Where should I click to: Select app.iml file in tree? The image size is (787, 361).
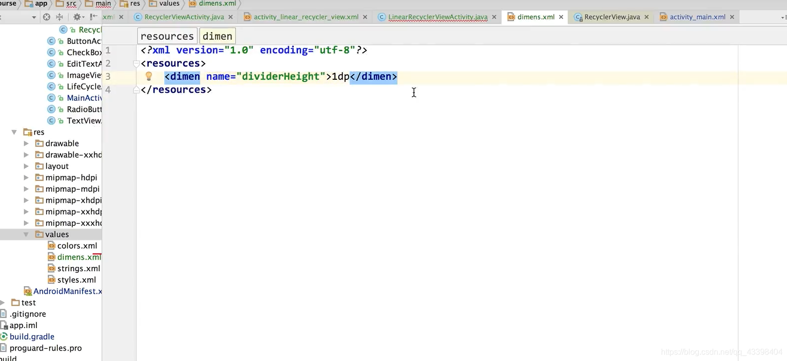pos(23,326)
